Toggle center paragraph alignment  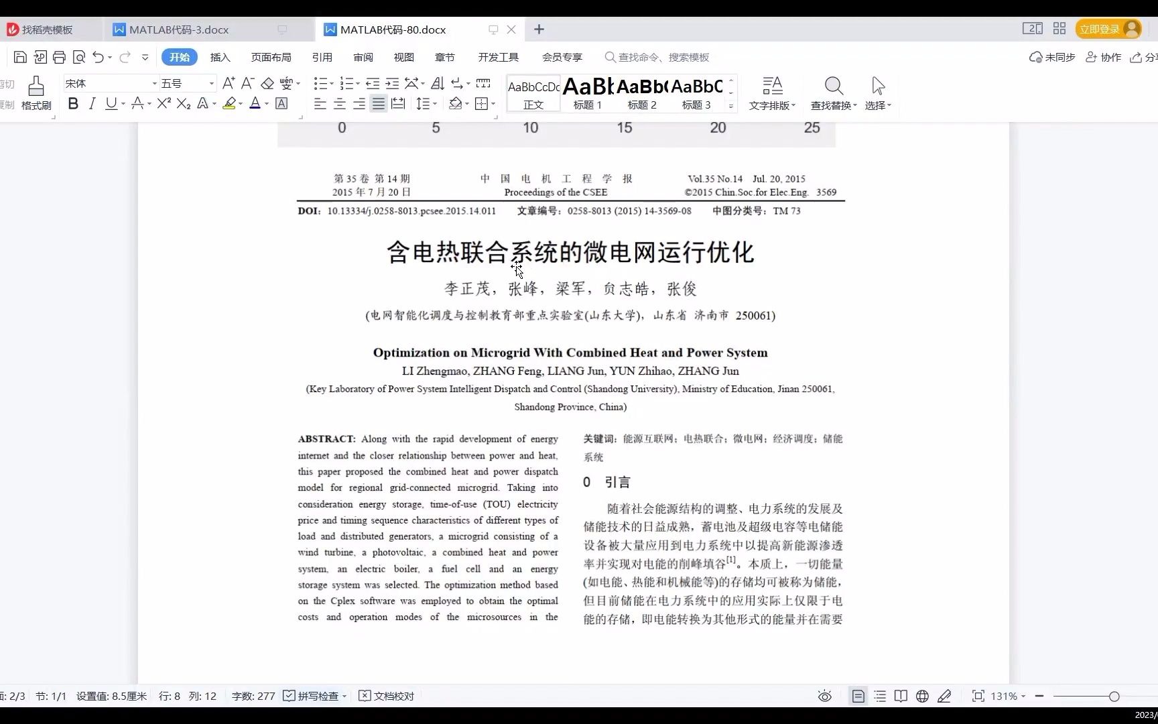(340, 103)
